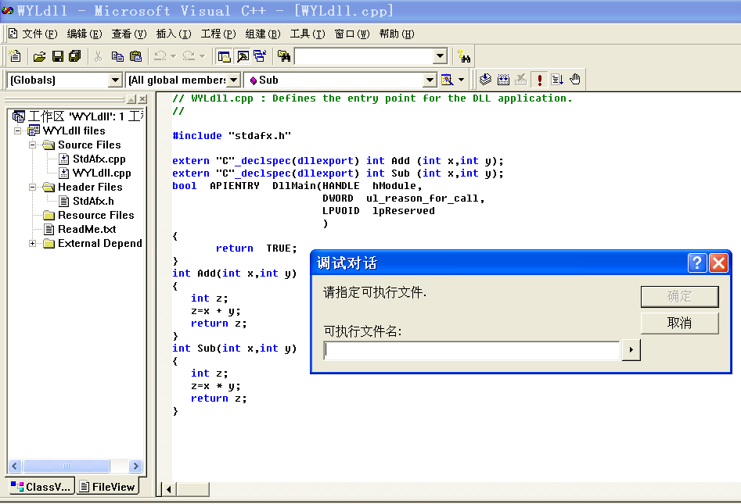Viewport: 741px width, 504px height.
Task: Click the WizardBar actions wand icon
Action: (447, 80)
